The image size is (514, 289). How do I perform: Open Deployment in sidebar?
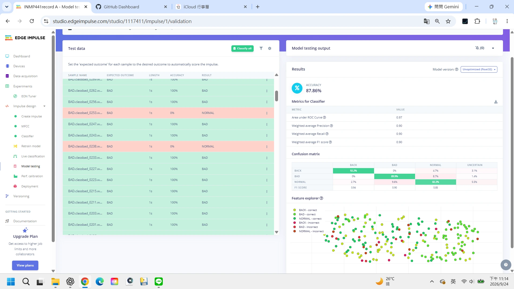click(30, 186)
